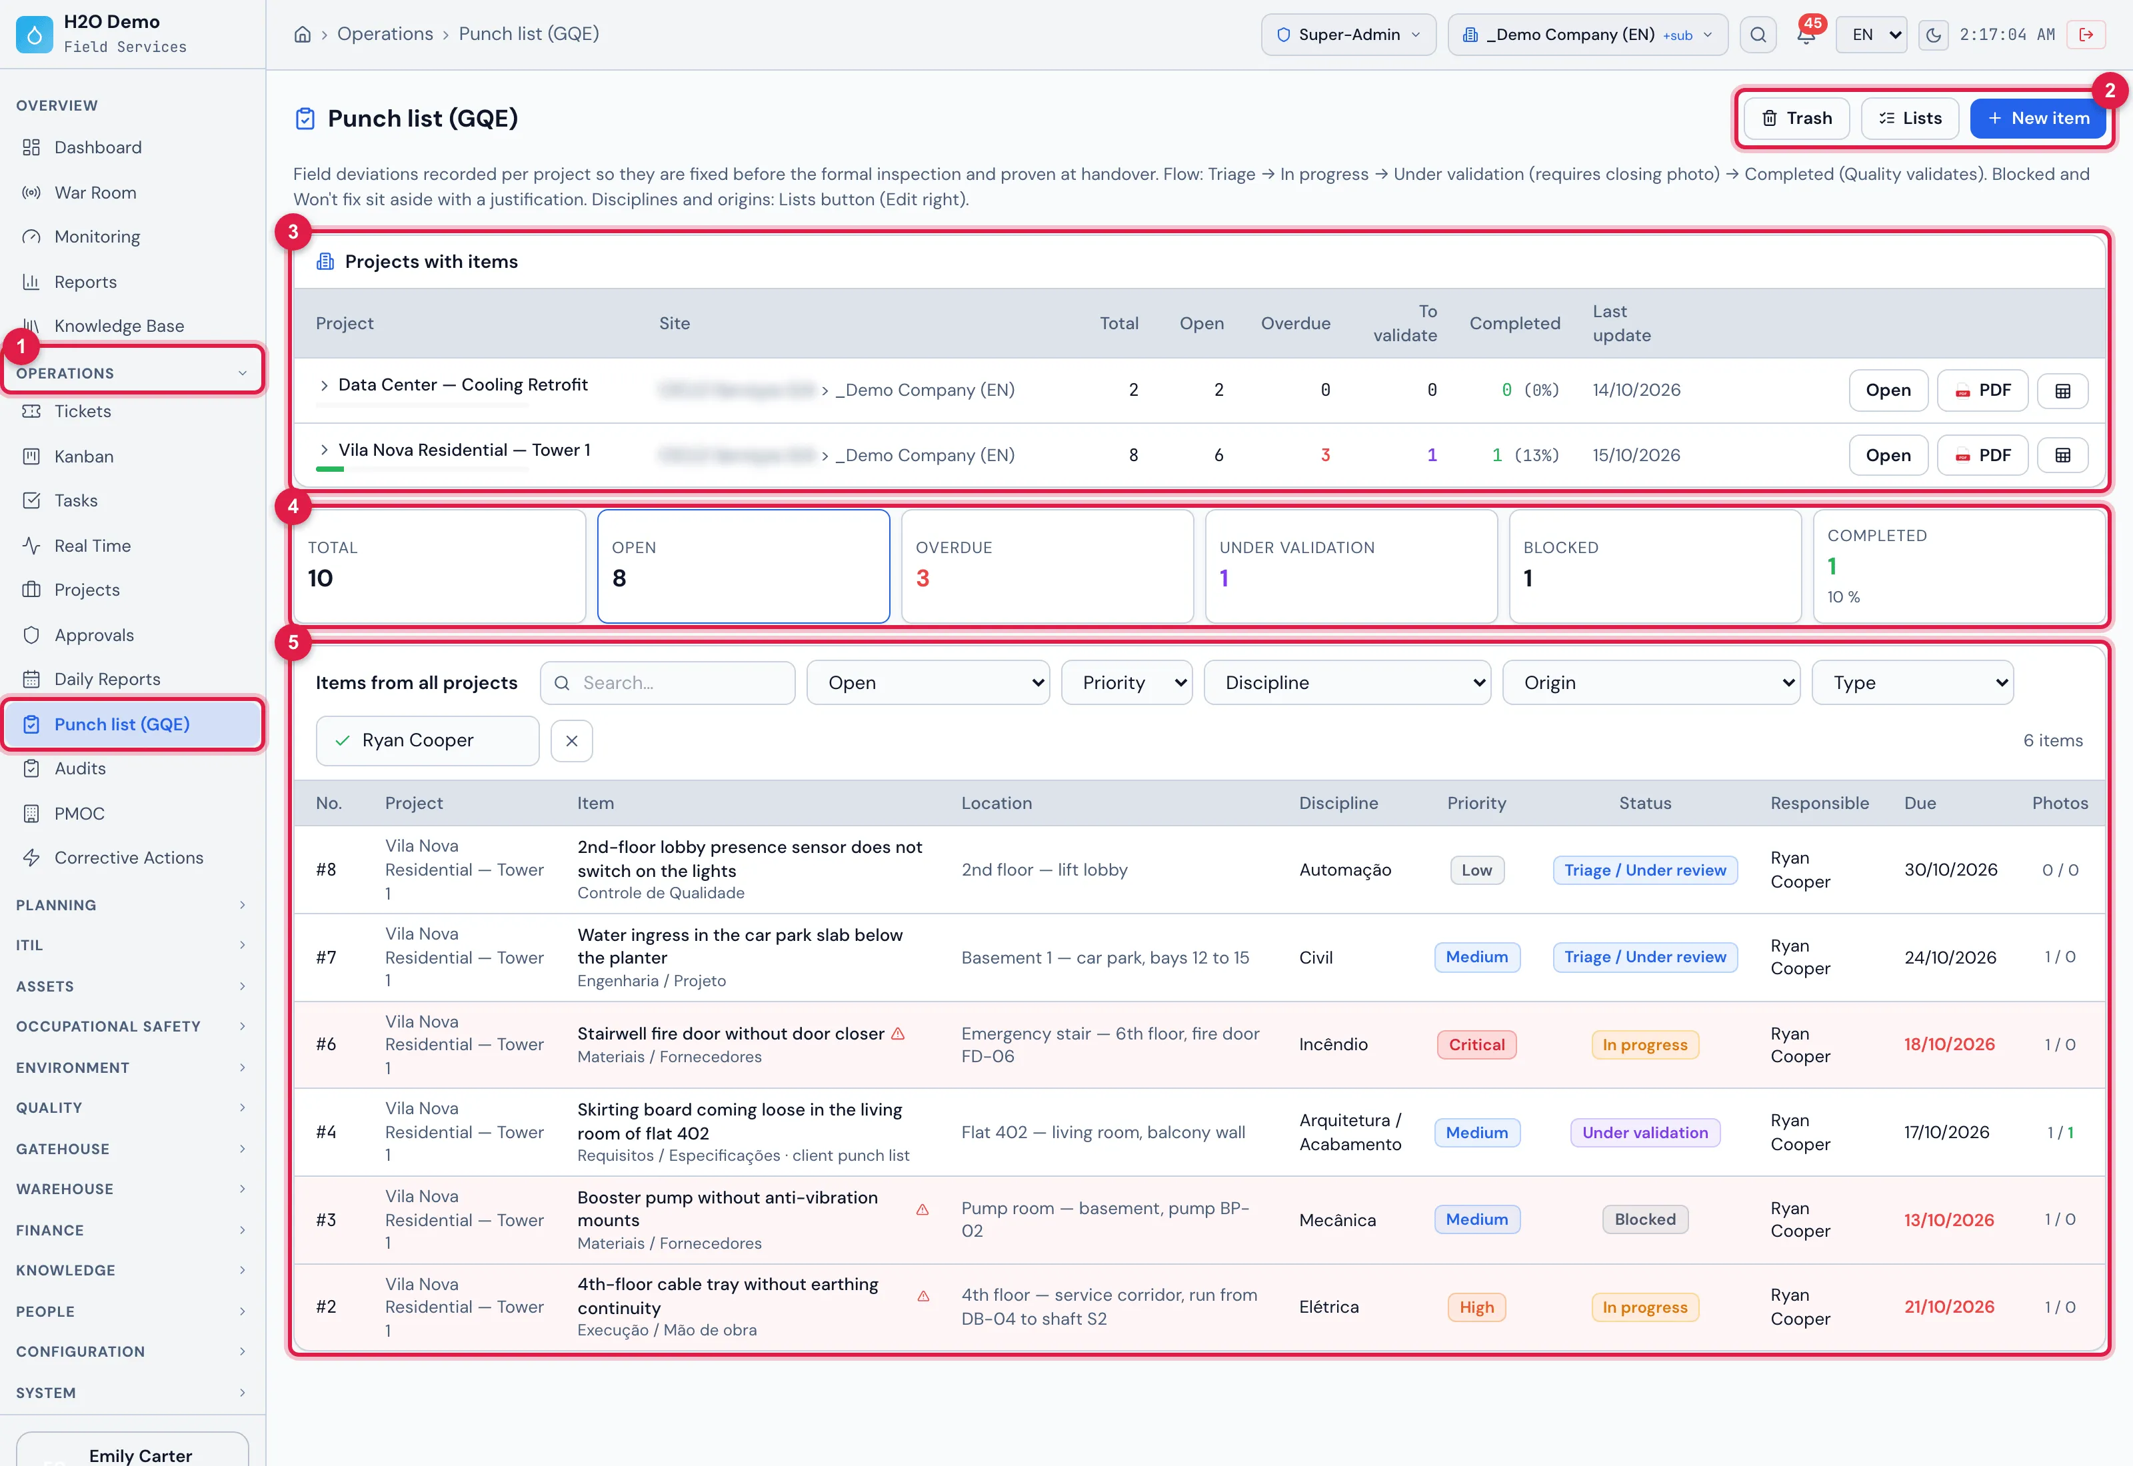Open the _Demo Company (EN) company dropdown
Screen dimensions: 2133x1466
pos(1587,35)
